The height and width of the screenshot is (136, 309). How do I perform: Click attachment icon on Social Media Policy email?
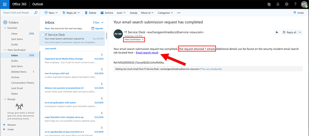[x=102, y=54]
